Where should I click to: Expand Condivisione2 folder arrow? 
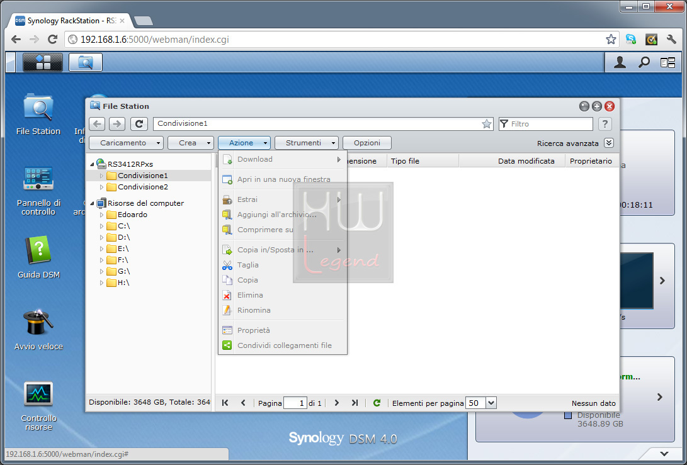(101, 187)
